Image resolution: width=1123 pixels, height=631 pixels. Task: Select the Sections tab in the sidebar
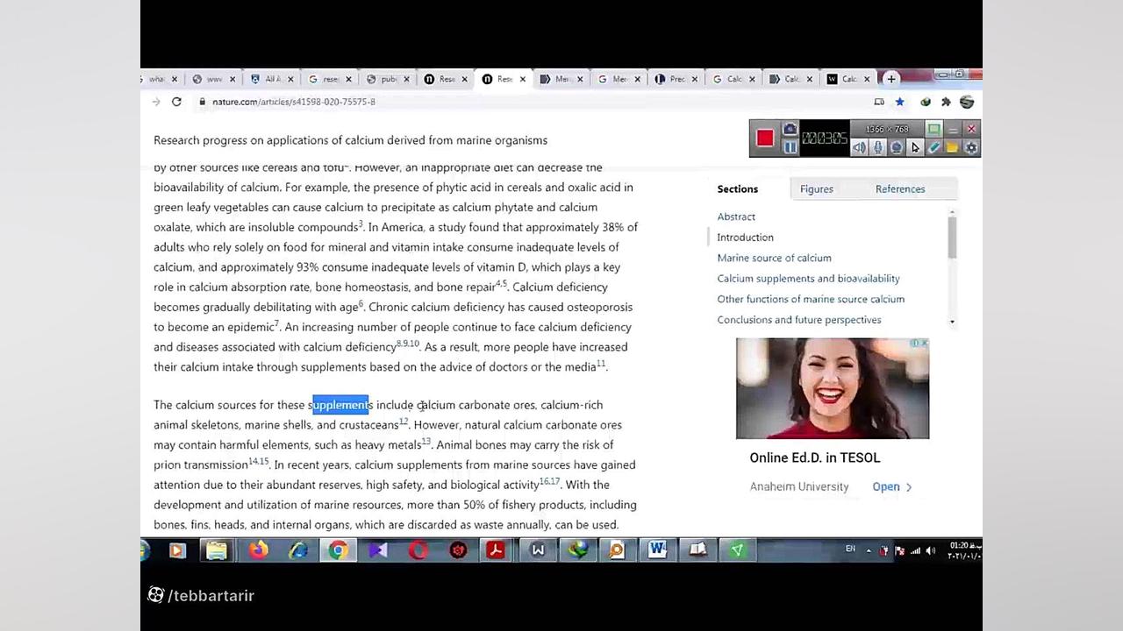[x=738, y=188]
